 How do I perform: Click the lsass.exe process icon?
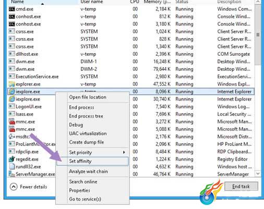[x=11, y=114]
